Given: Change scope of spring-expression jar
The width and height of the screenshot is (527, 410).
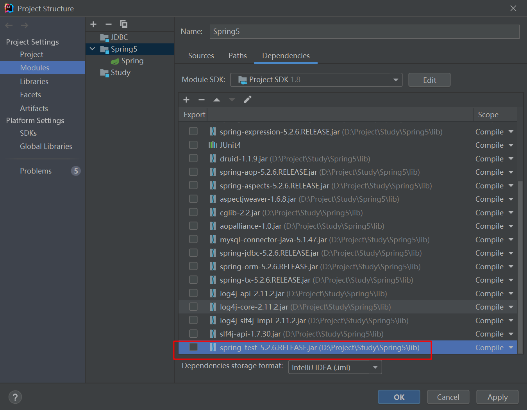Looking at the screenshot, I should click(494, 132).
